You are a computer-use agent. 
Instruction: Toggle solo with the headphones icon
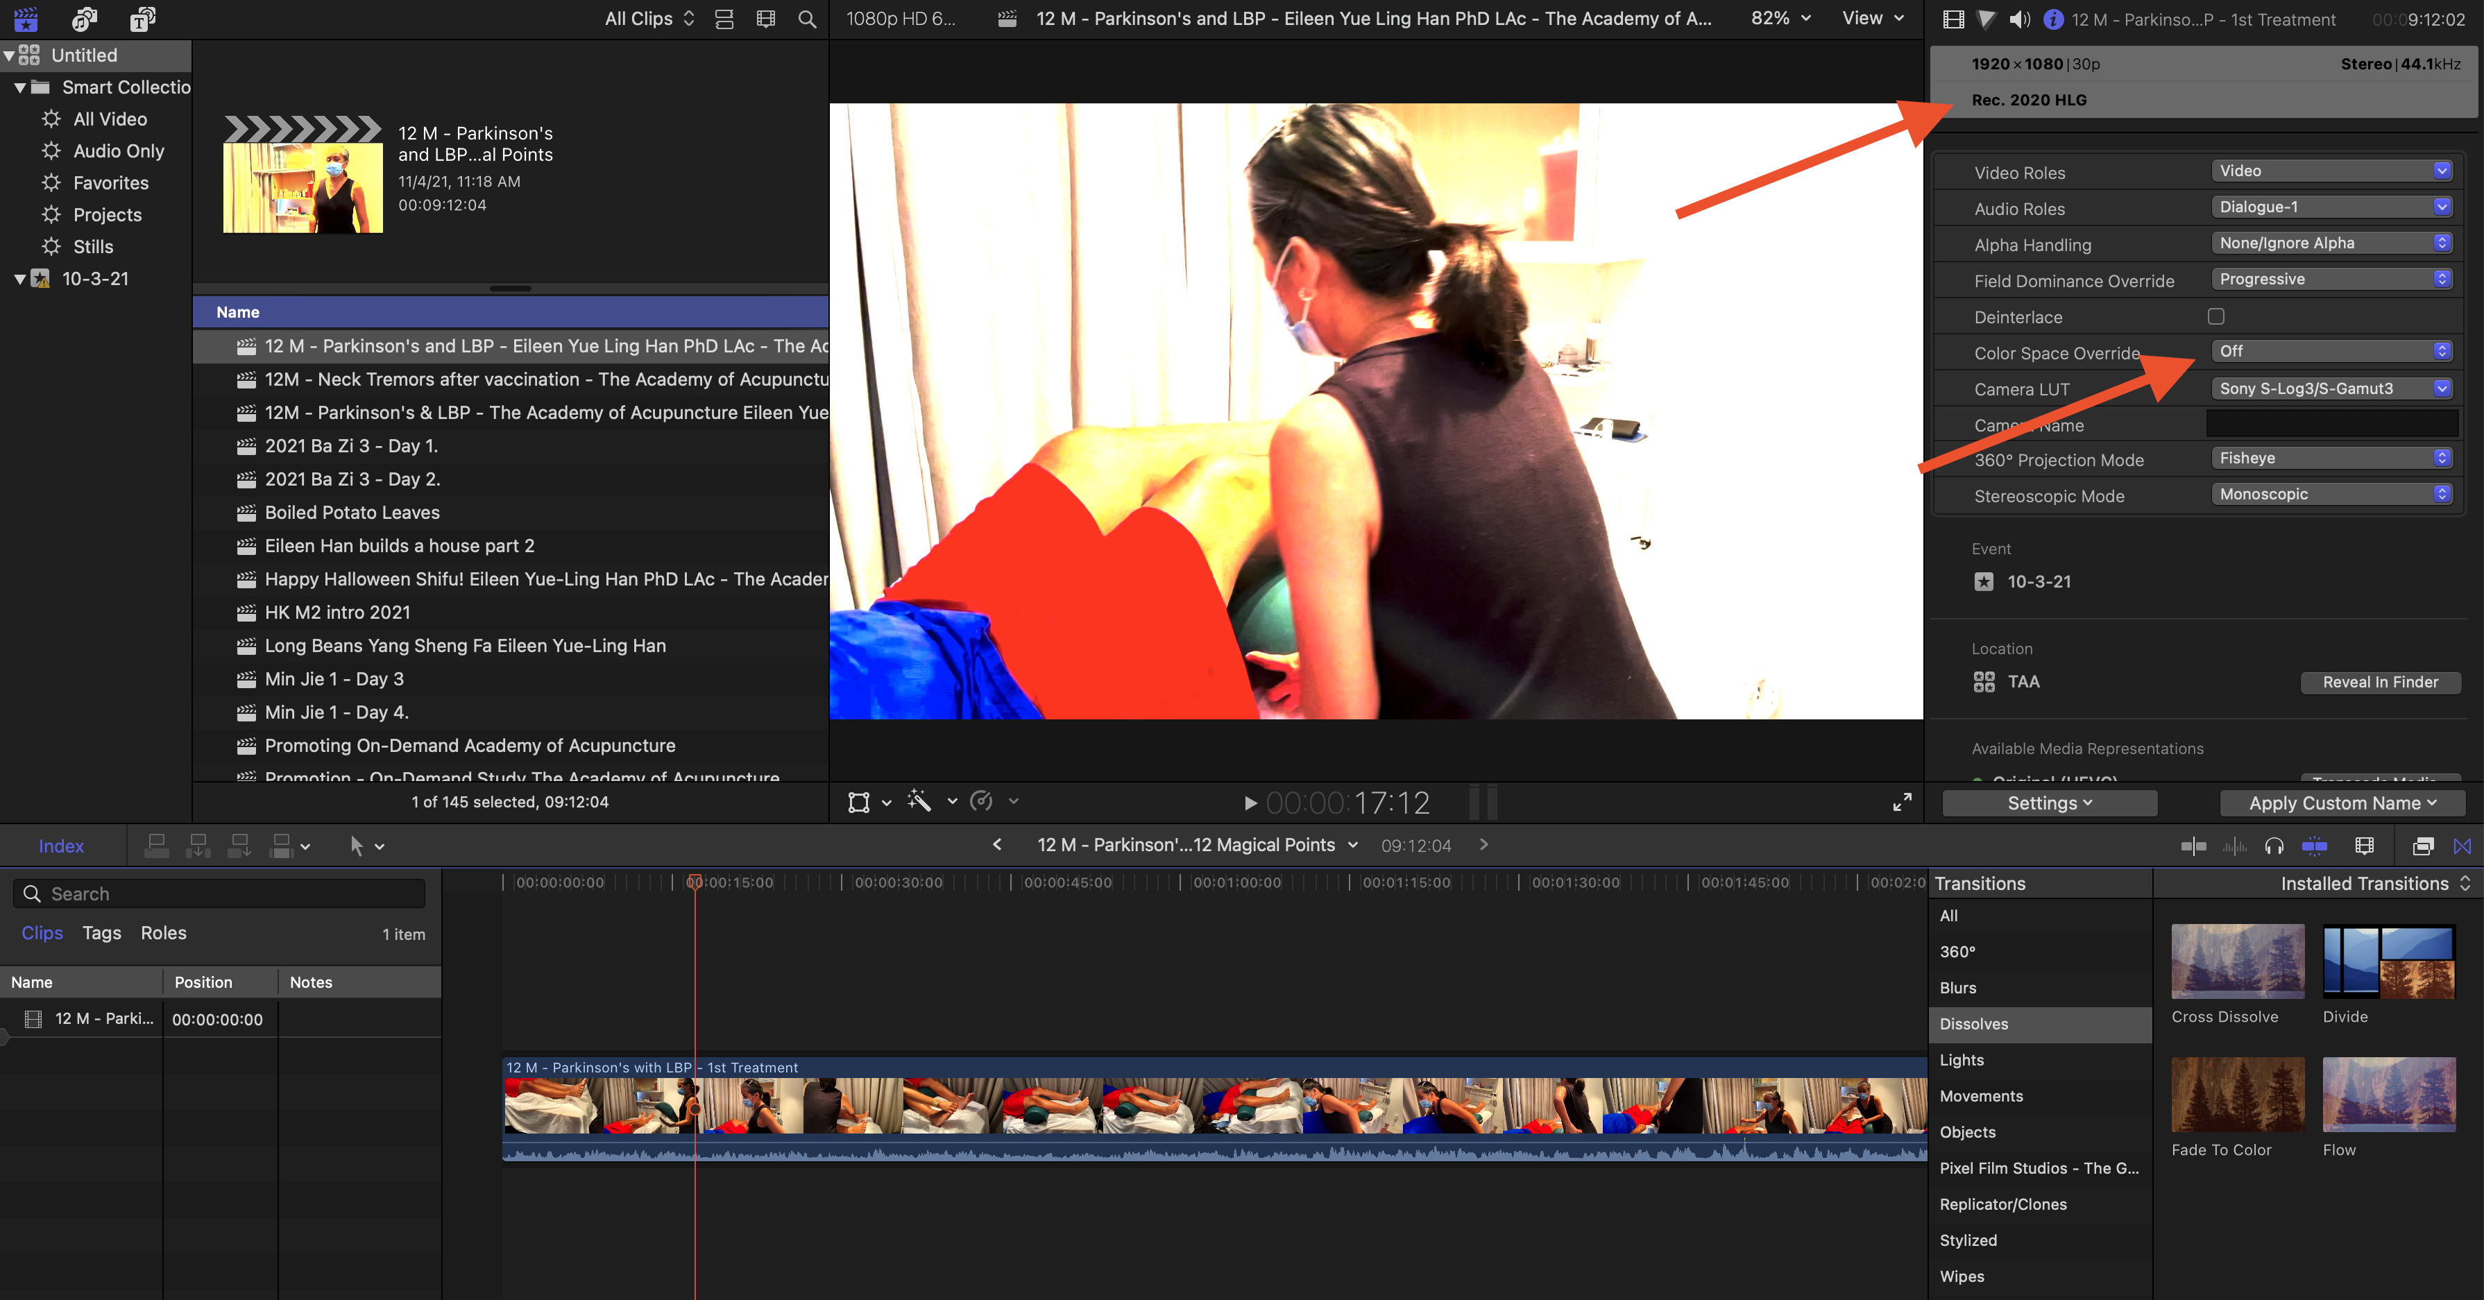[x=2274, y=846]
